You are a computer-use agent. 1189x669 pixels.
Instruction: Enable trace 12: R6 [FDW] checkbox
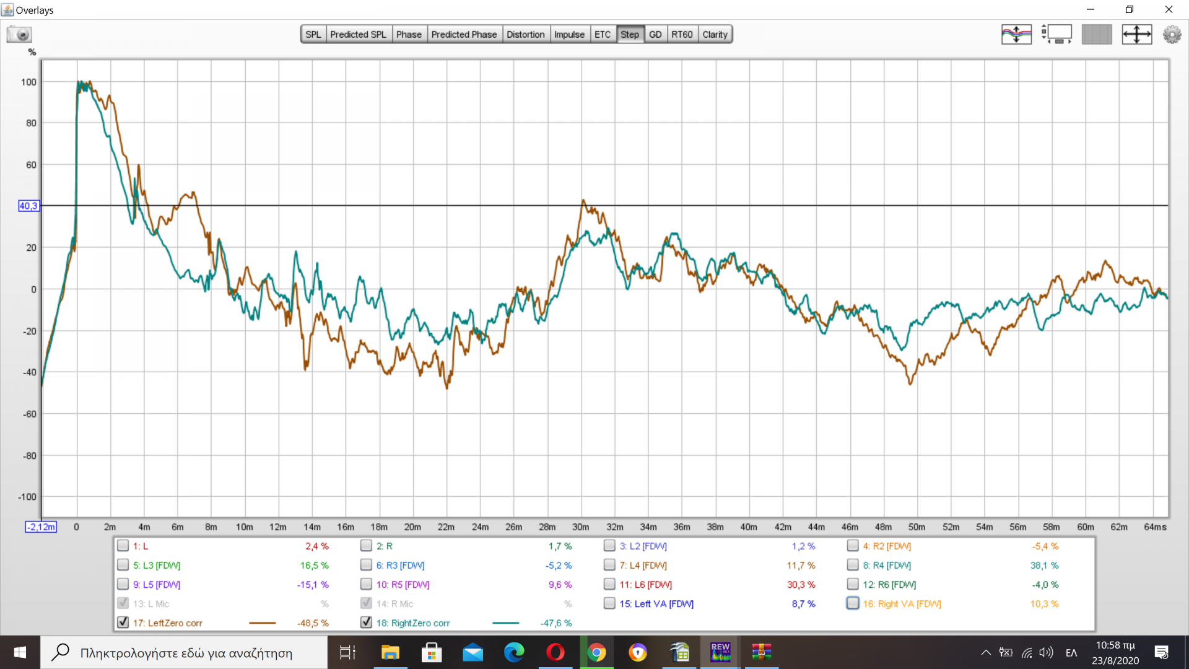coord(853,584)
